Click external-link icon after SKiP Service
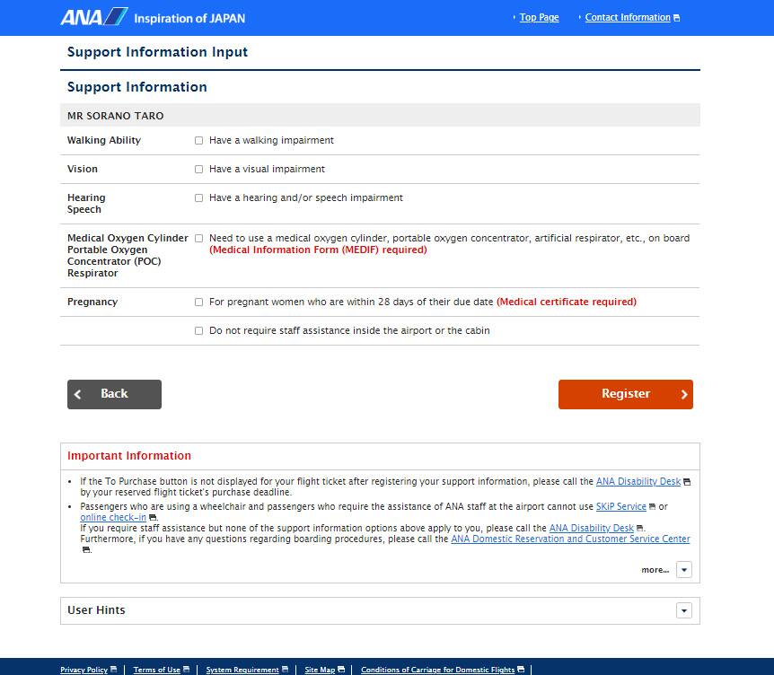The height and width of the screenshot is (675, 774). pyautogui.click(x=652, y=507)
